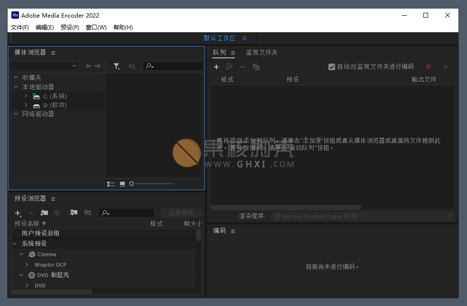This screenshot has height=306, width=467.
Task: Collapse the 本地驱动器 tree section
Action: point(16,87)
